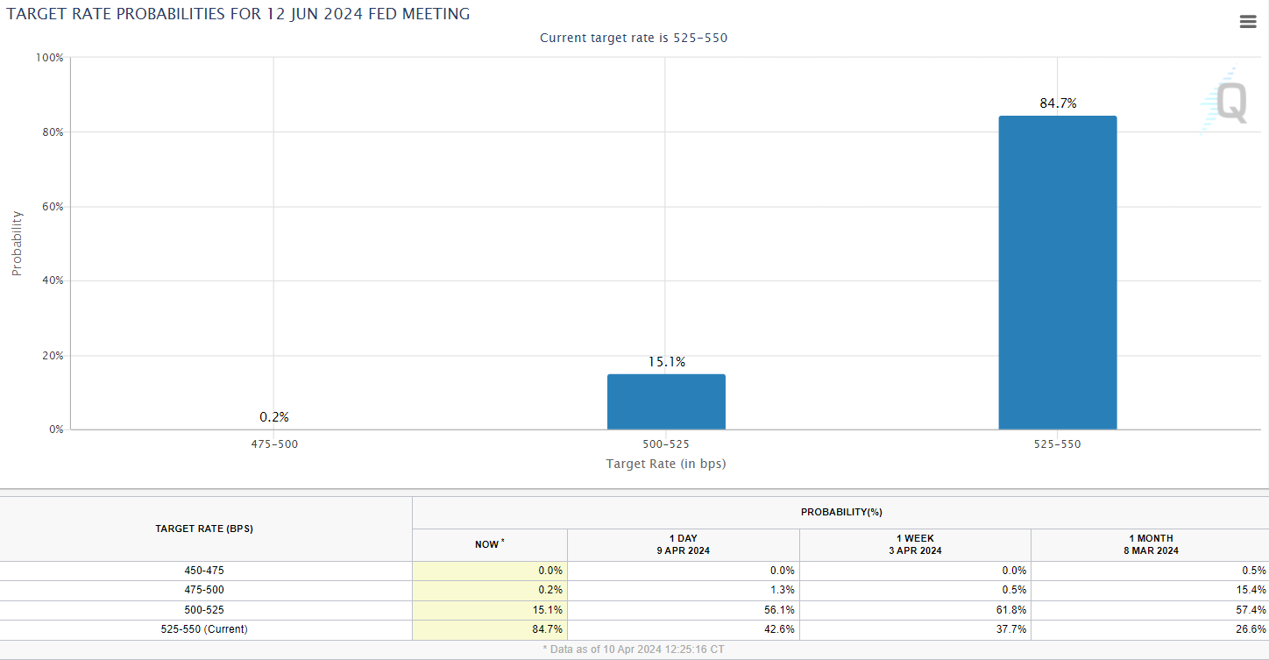Click the NOW column header
The width and height of the screenshot is (1269, 660).
(489, 544)
